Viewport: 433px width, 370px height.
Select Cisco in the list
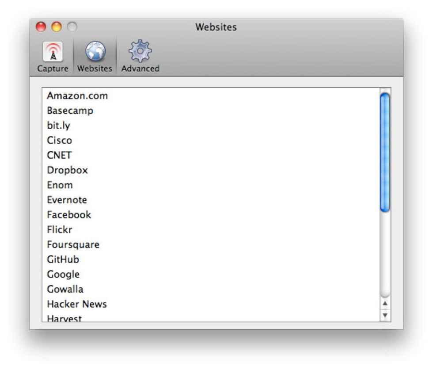pyautogui.click(x=211, y=141)
